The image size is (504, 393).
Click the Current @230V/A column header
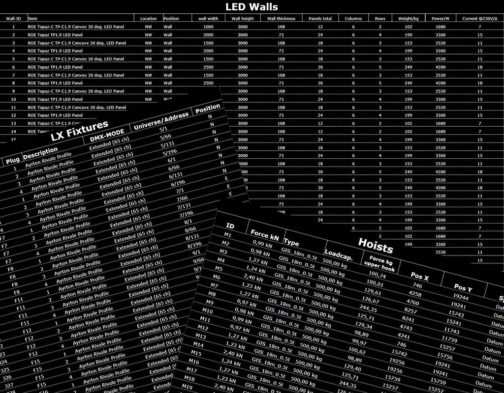[x=479, y=19]
